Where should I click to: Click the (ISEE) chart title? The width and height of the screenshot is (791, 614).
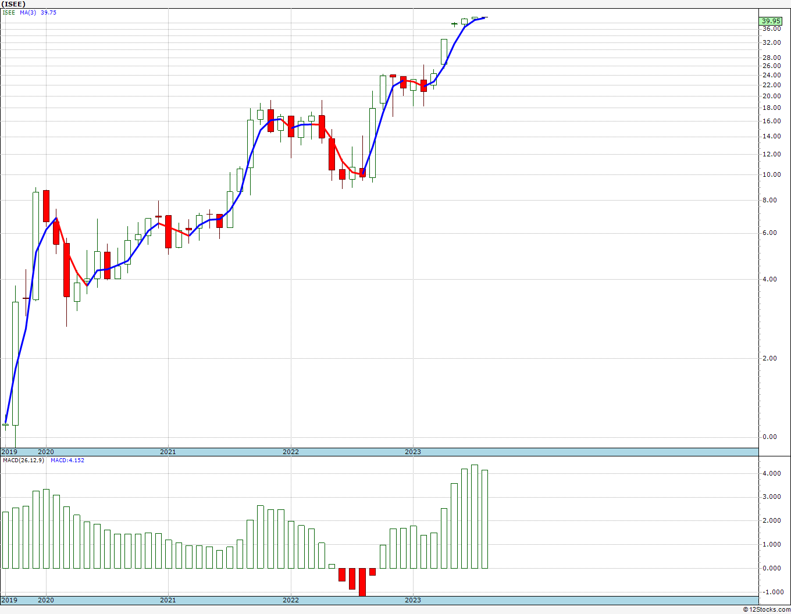(14, 4)
